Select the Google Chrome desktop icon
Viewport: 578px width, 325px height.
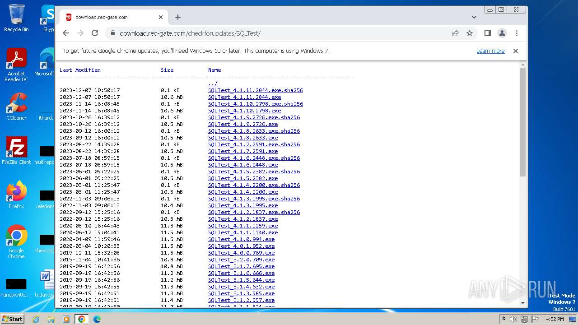coord(16,242)
